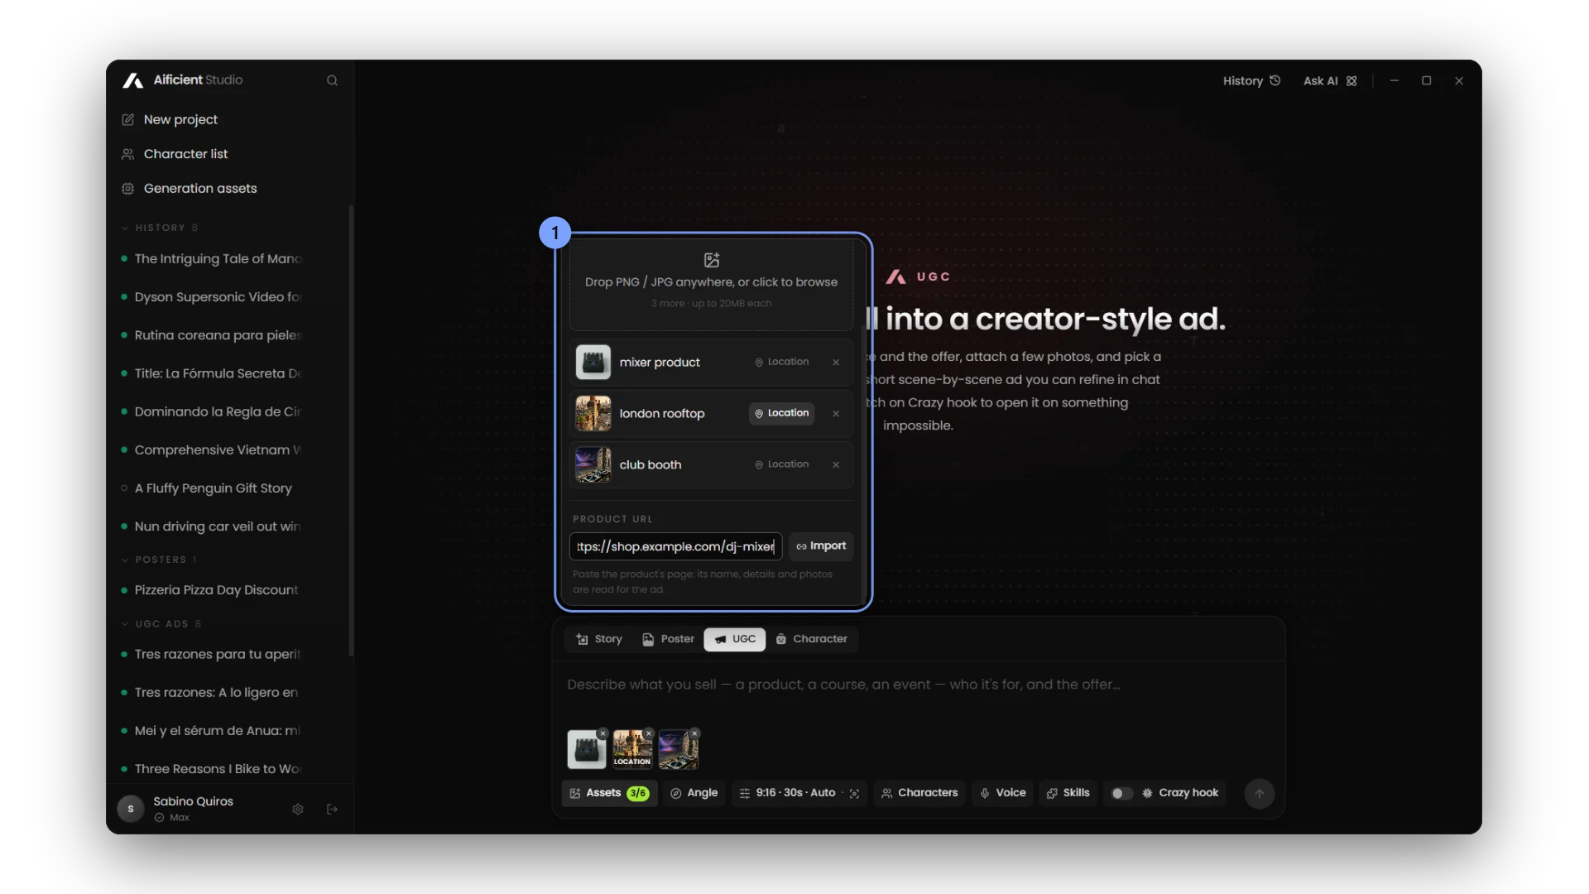1589x894 pixels.
Task: Remove the london rooftop asset row
Action: (x=837, y=414)
